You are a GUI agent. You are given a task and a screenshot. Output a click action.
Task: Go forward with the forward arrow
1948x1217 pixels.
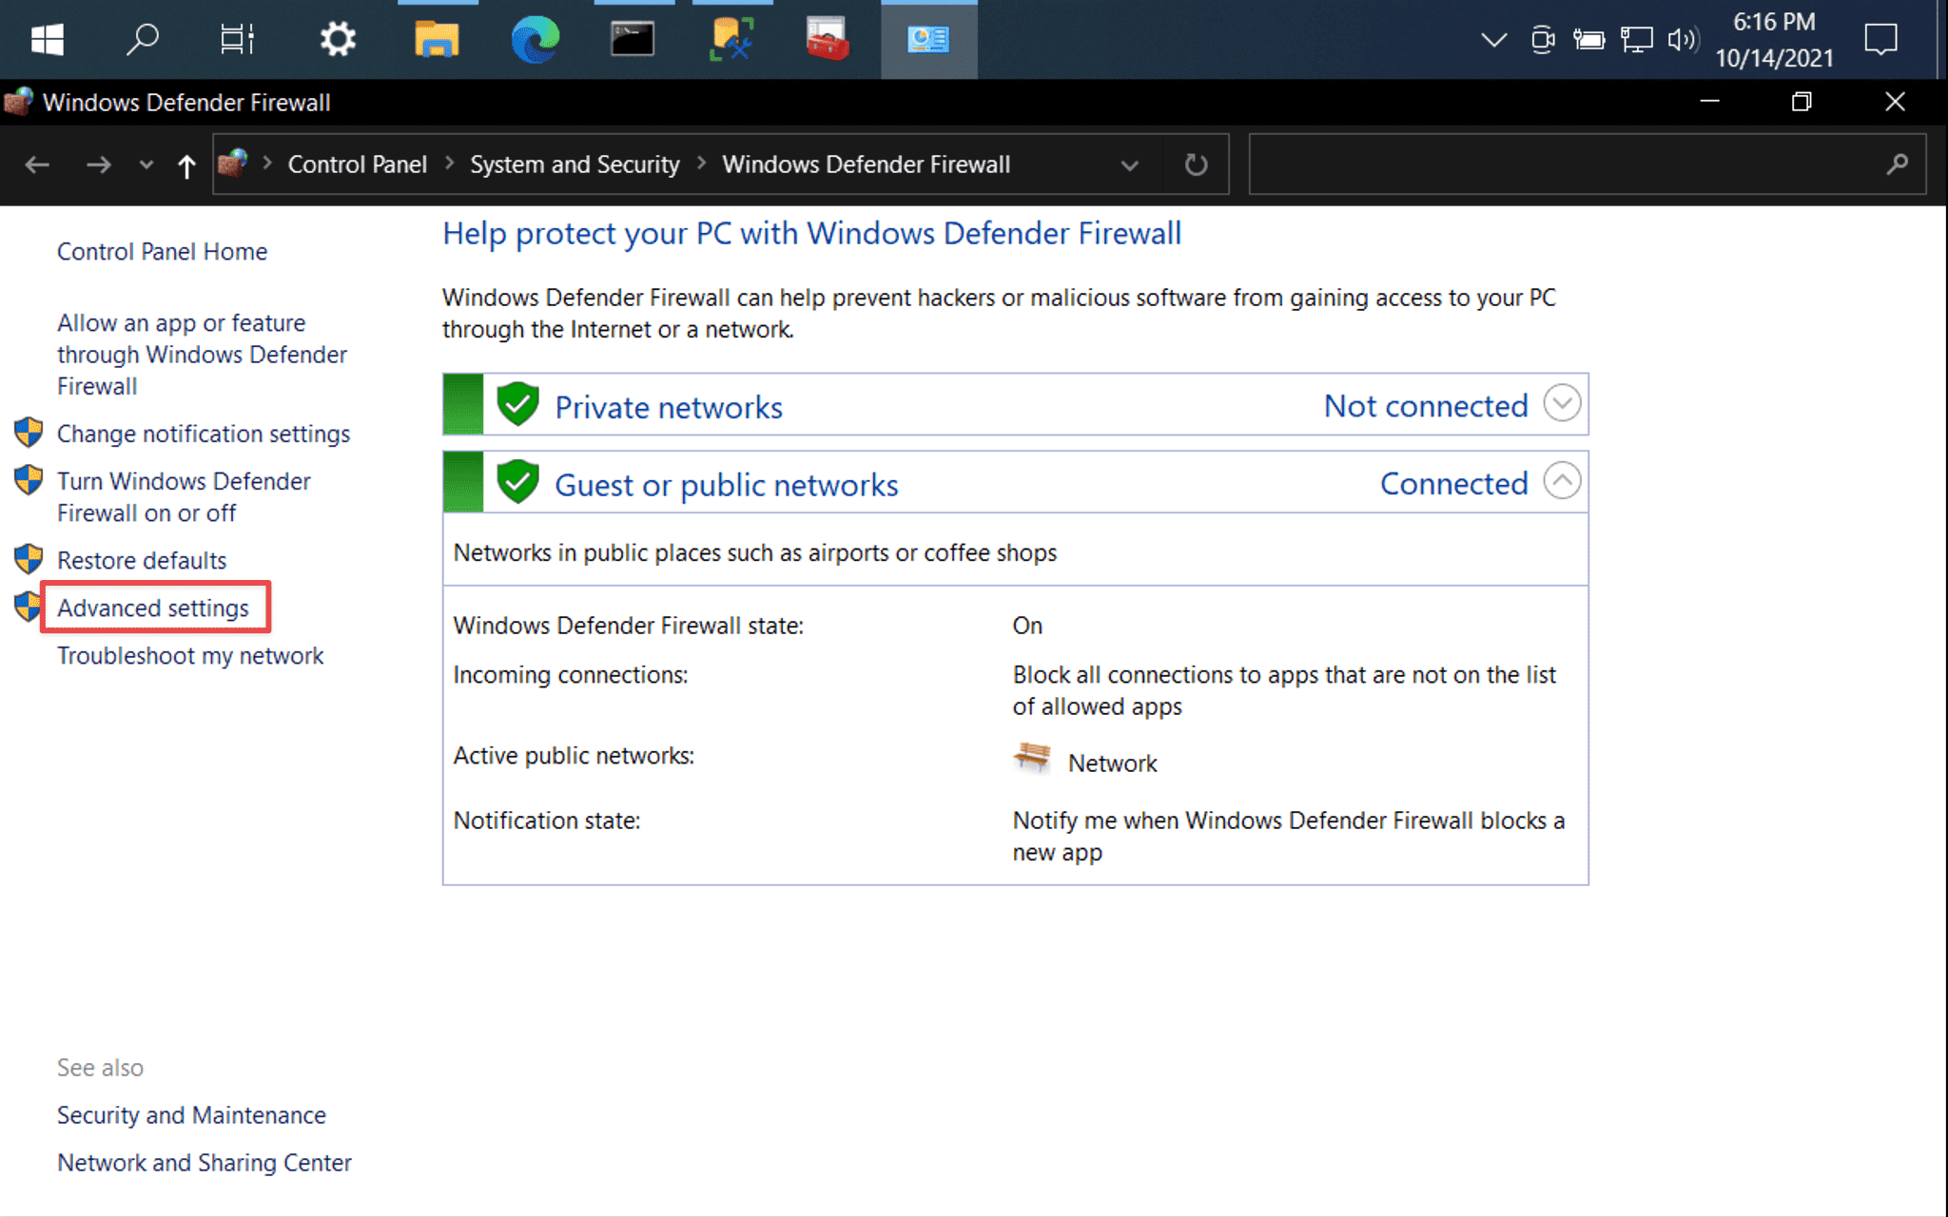pyautogui.click(x=98, y=164)
